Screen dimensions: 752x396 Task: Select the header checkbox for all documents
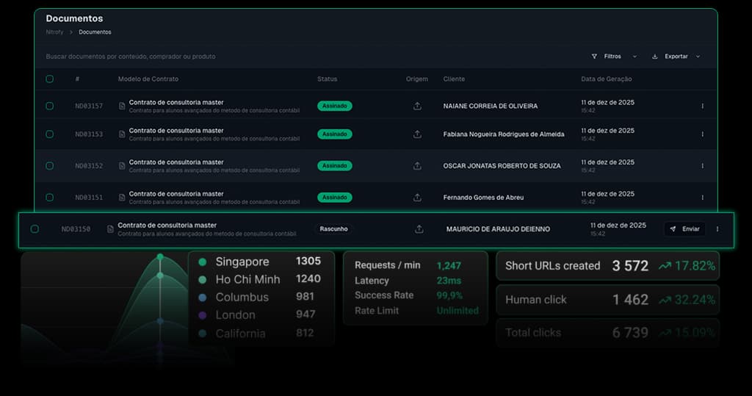49,79
